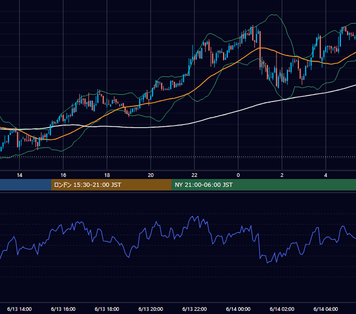Click the 18 hour label on the price chart axis

point(107,175)
